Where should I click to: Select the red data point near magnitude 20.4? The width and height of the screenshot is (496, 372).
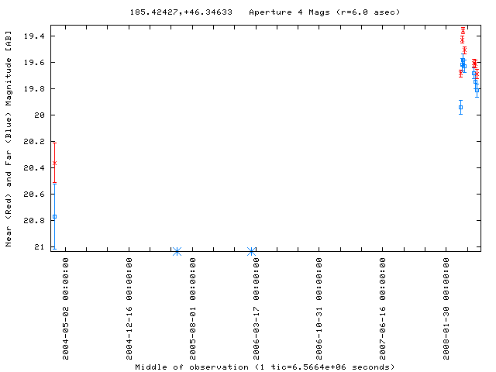pos(54,164)
